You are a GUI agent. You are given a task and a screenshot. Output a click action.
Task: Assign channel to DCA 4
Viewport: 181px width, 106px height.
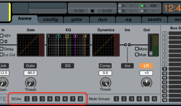click(x=50, y=99)
